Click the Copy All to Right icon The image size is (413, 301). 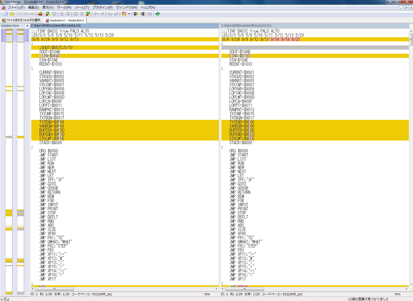136,14
